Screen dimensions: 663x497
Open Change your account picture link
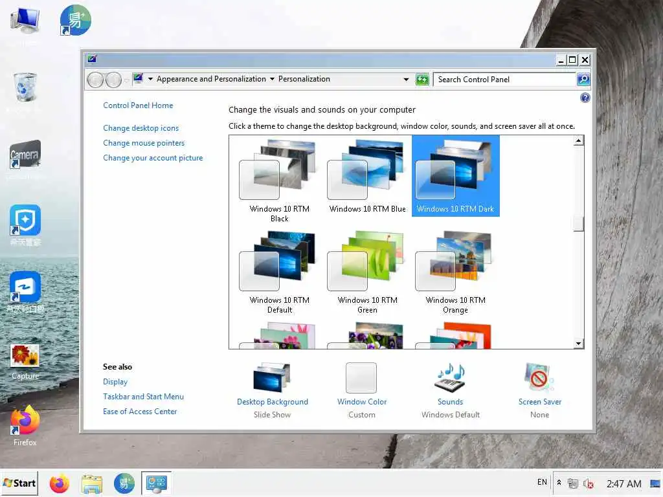pyautogui.click(x=153, y=158)
